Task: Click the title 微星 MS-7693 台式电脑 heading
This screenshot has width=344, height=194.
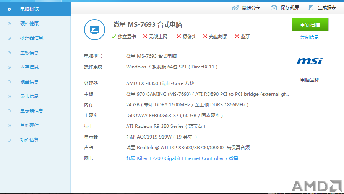Action: coord(148,24)
